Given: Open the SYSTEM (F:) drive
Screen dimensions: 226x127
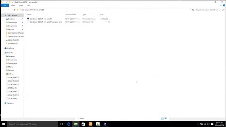Looking at the screenshot, I should point(13,88).
